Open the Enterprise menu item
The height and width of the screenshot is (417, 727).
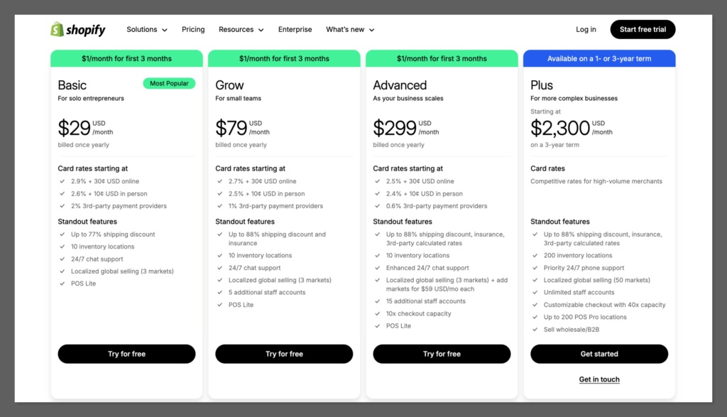coord(295,29)
